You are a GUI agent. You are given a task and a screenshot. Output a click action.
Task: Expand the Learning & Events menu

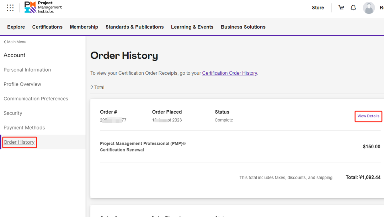pyautogui.click(x=192, y=27)
